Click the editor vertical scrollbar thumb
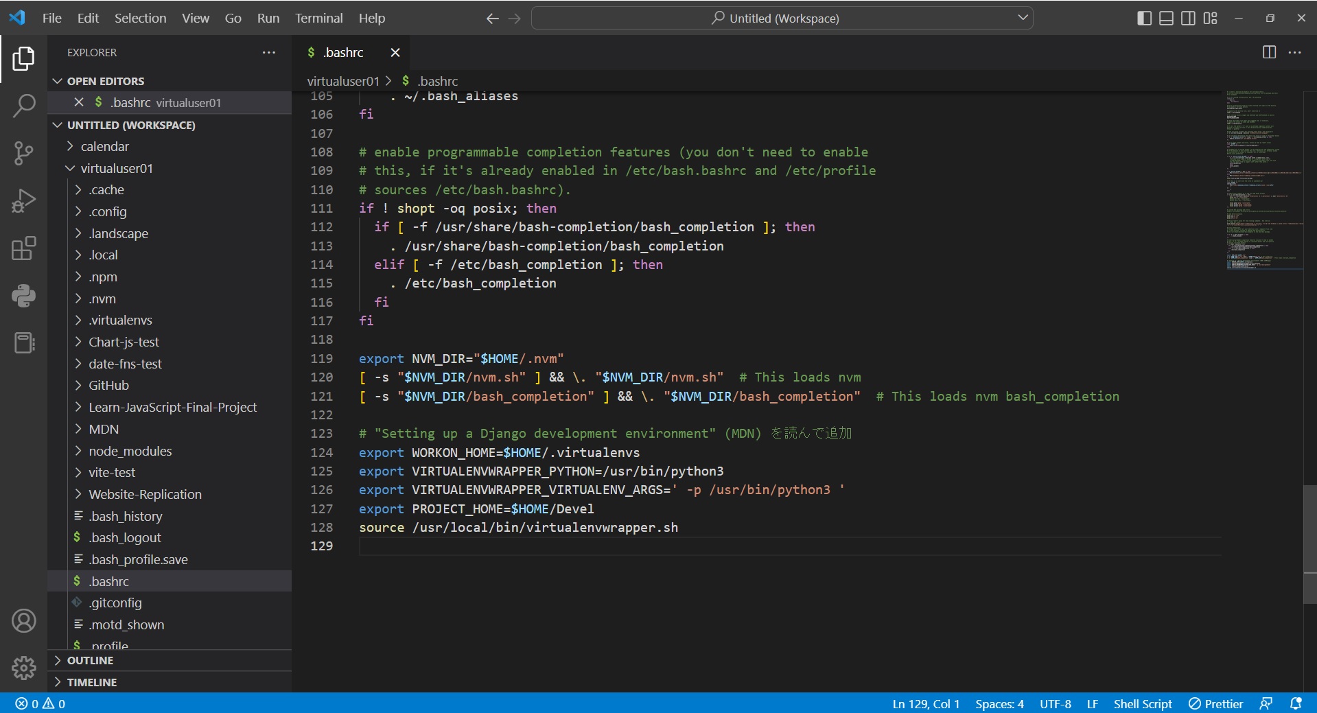The image size is (1317, 713). (1309, 544)
